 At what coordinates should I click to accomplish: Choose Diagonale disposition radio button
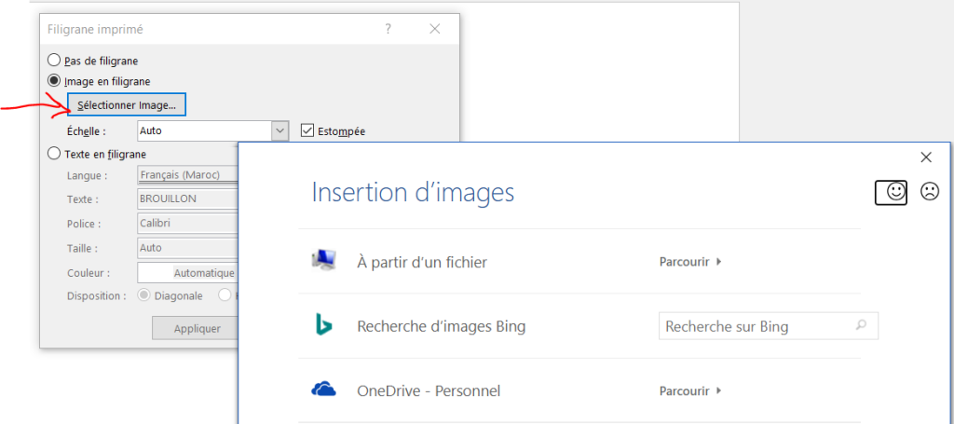(144, 295)
